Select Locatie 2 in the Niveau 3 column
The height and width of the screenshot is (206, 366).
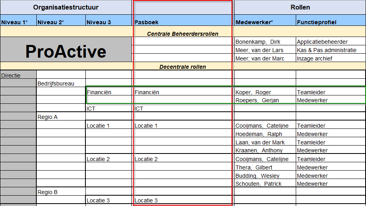coord(109,158)
